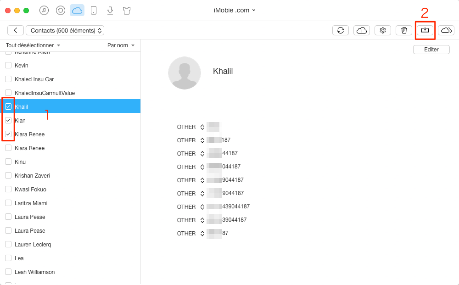This screenshot has height=285, width=459.
Task: Click the phone number ending 044187
Action: point(224,167)
